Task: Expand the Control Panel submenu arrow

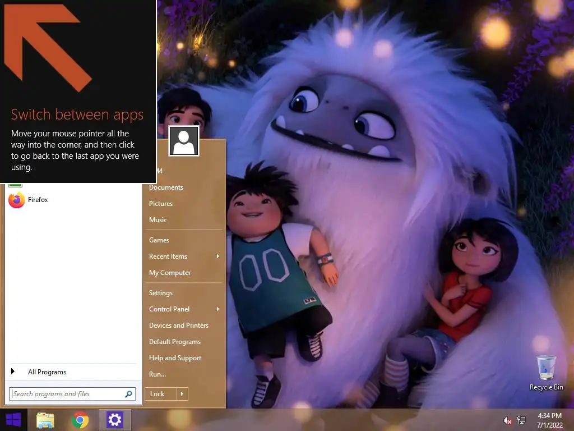Action: pos(218,309)
